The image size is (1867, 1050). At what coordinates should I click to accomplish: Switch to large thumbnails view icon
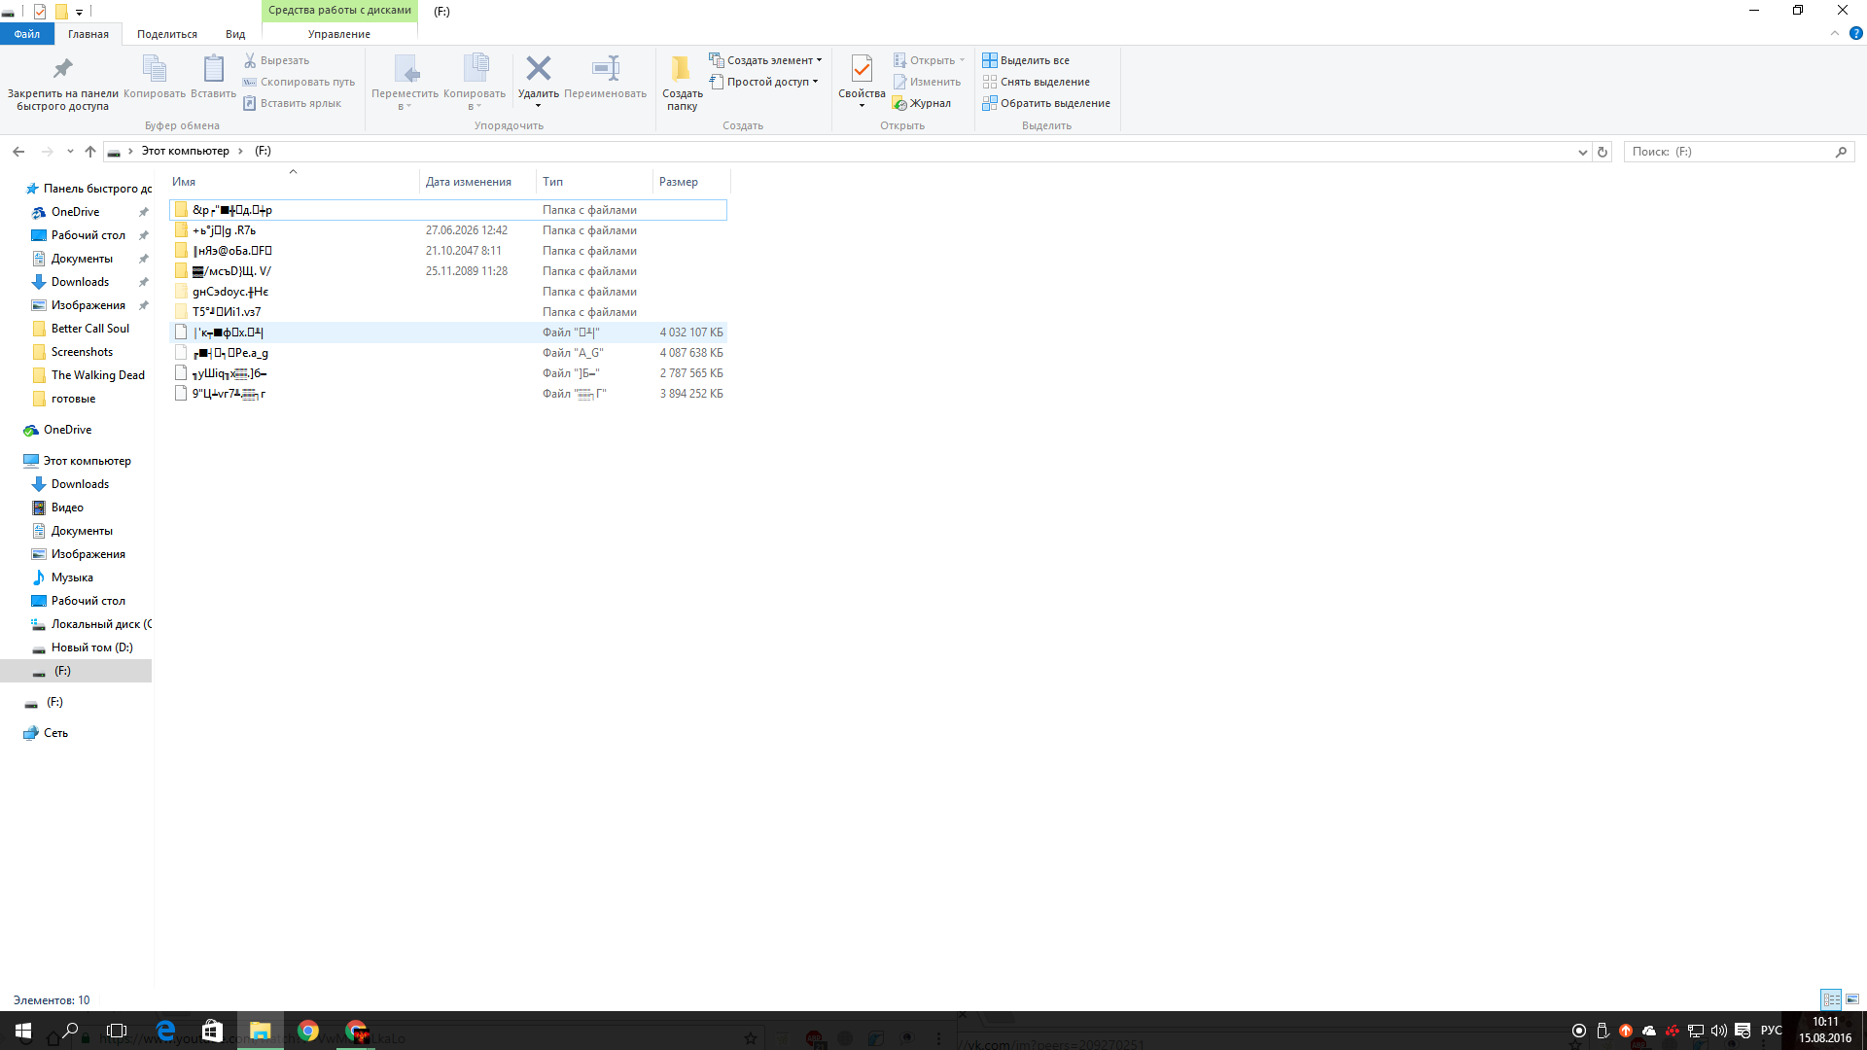tap(1852, 999)
